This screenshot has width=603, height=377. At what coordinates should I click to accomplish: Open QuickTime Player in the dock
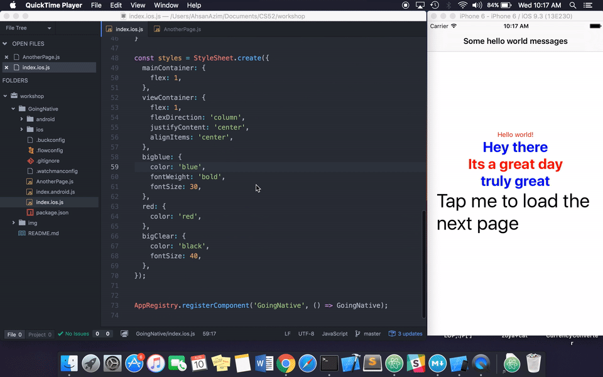[x=481, y=363]
